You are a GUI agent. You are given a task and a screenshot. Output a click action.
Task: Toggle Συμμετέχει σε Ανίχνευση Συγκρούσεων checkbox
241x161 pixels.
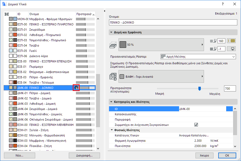pos(196,125)
